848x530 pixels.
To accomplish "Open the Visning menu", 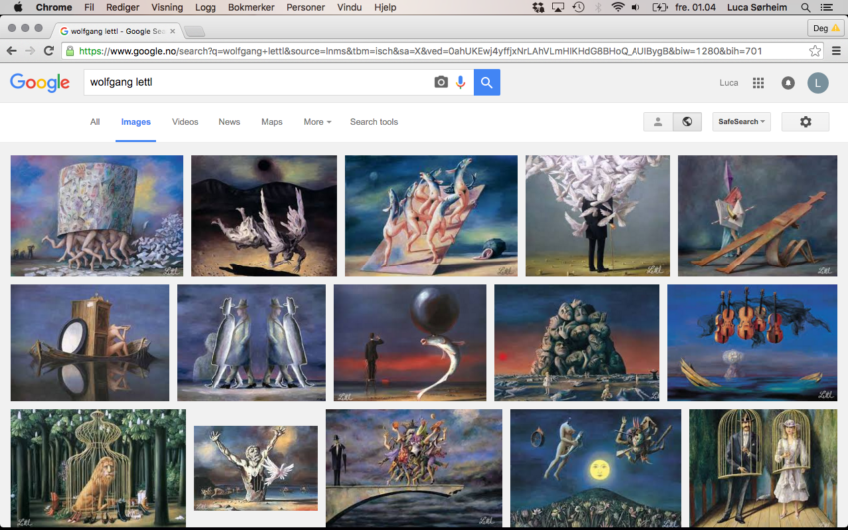I will 167,7.
